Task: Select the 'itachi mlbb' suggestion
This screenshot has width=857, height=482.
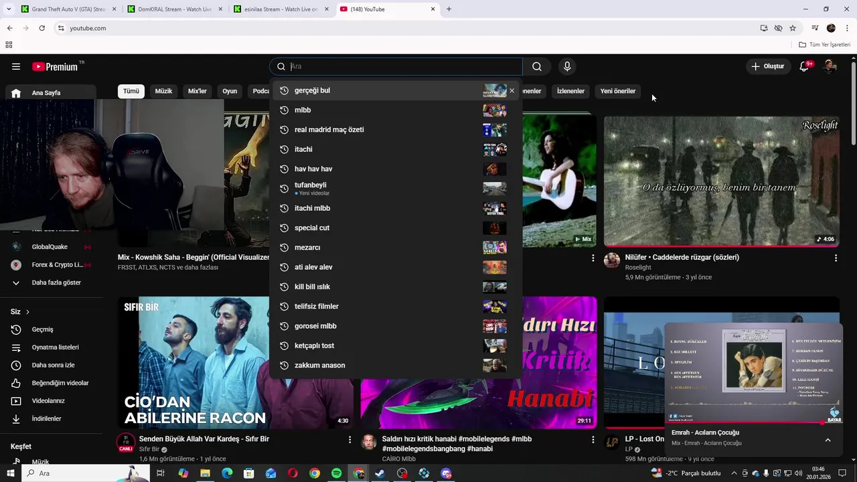Action: tap(395, 208)
